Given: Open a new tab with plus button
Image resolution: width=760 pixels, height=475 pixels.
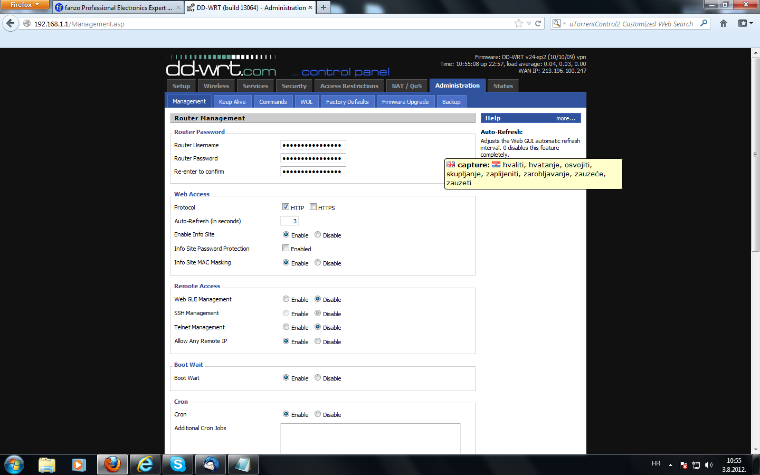Looking at the screenshot, I should [x=324, y=7].
